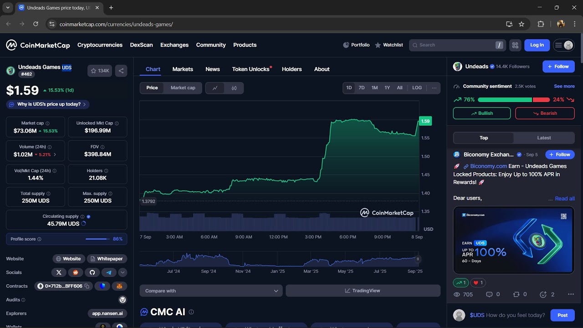Click the bullish reaction chip on the post
Viewport: 583px width, 328px height.
461,283
